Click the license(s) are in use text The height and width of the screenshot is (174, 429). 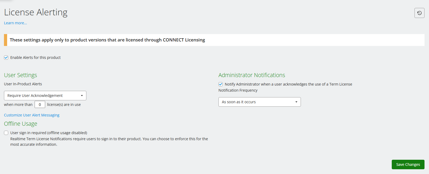click(64, 105)
